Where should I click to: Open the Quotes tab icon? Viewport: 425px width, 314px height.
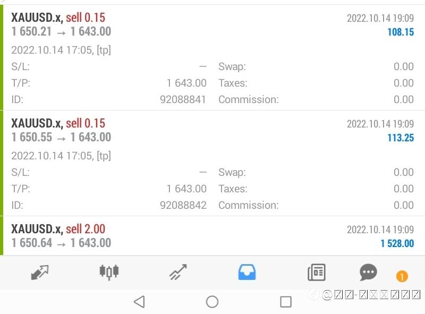tap(40, 273)
